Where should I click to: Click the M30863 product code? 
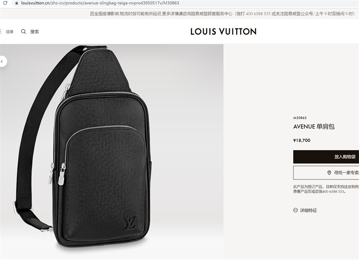(300, 118)
